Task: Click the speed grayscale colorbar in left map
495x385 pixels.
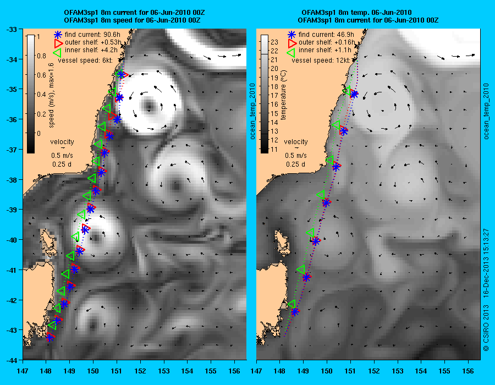Action: [31, 94]
